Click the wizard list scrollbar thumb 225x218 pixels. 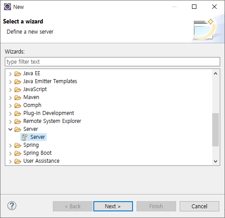pos(215,130)
